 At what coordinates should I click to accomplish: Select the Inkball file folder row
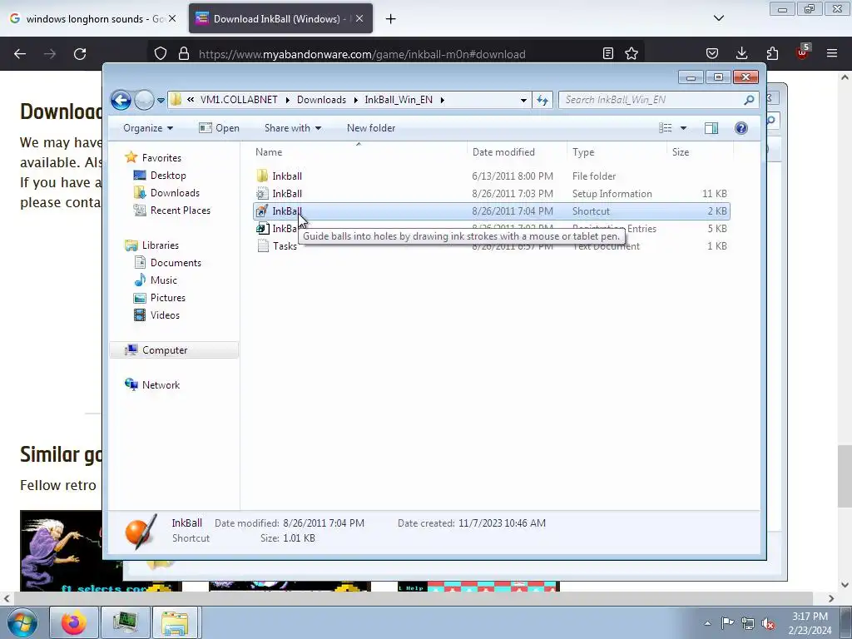coord(491,176)
